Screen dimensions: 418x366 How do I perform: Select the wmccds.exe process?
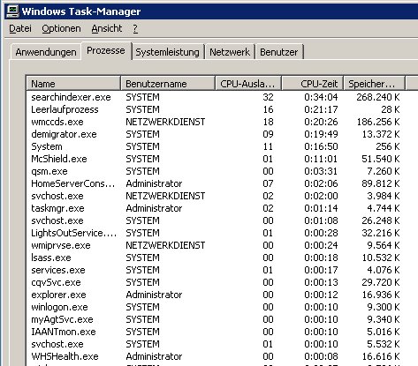[x=216, y=122]
